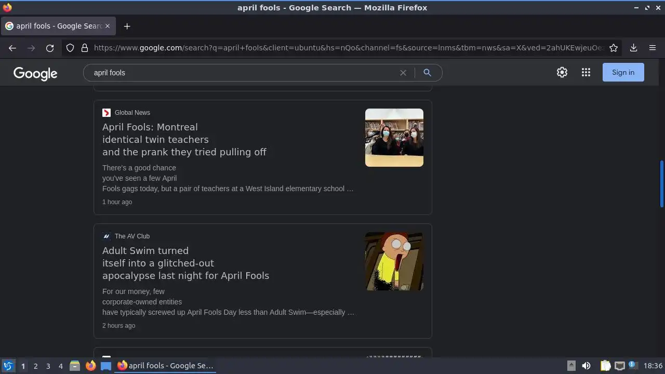The width and height of the screenshot is (665, 374).
Task: Clear the Google search box text
Action: [403, 73]
